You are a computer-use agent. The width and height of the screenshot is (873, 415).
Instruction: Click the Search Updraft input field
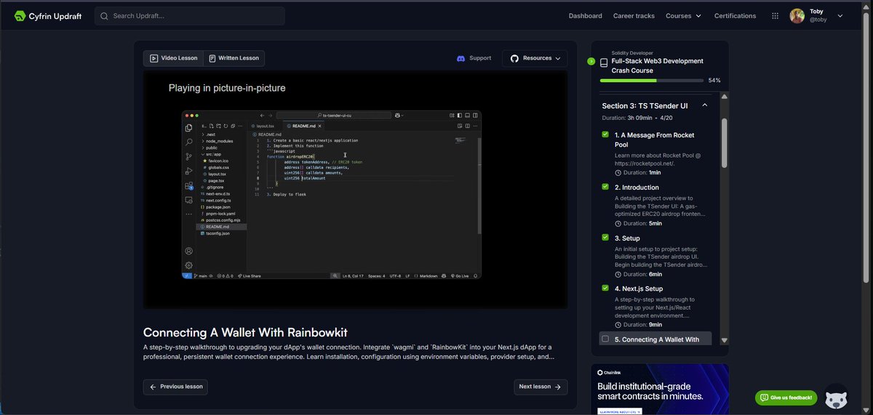189,16
